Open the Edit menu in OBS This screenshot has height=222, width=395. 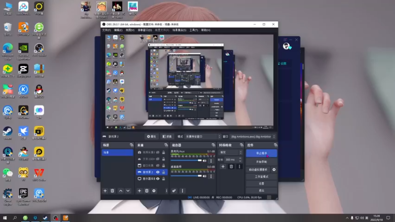pos(118,30)
